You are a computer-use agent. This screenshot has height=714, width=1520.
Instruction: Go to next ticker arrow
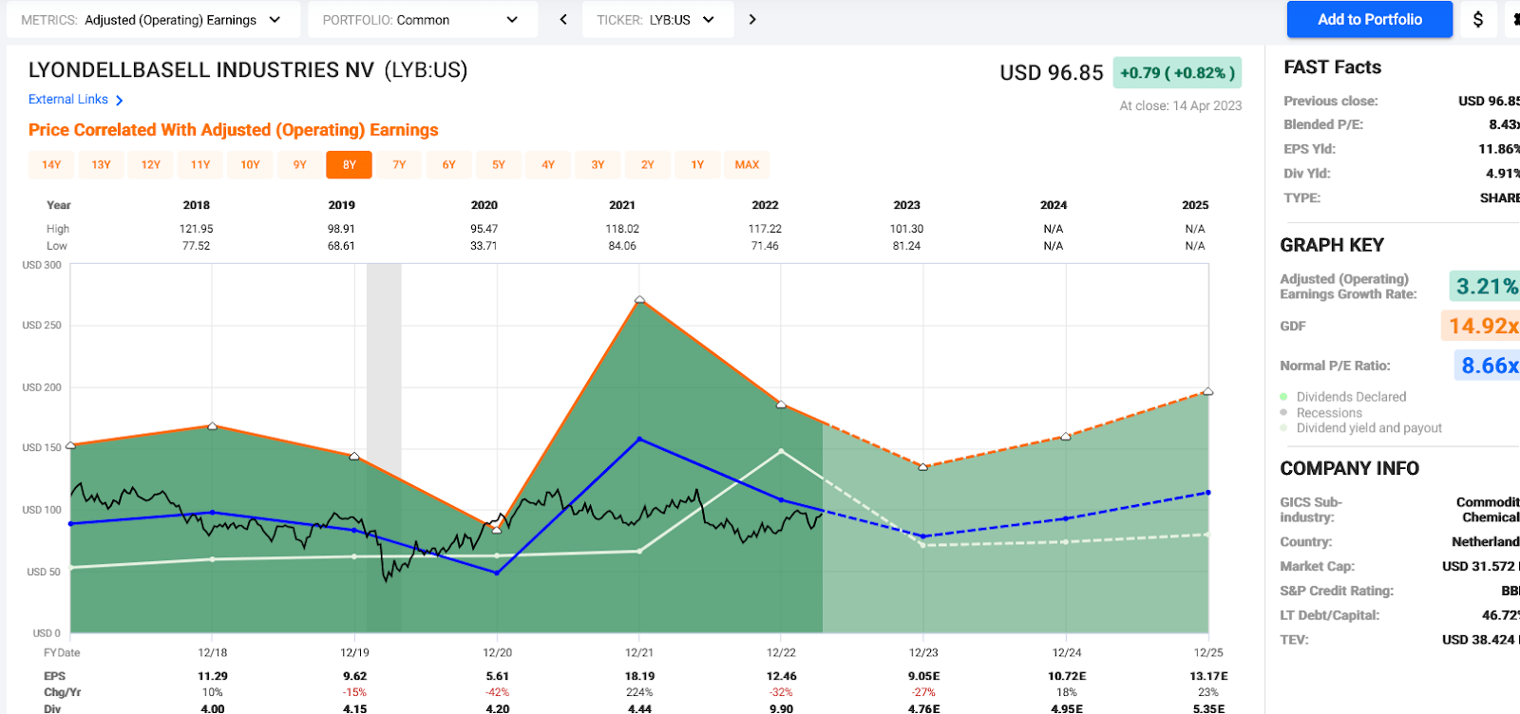(x=752, y=19)
